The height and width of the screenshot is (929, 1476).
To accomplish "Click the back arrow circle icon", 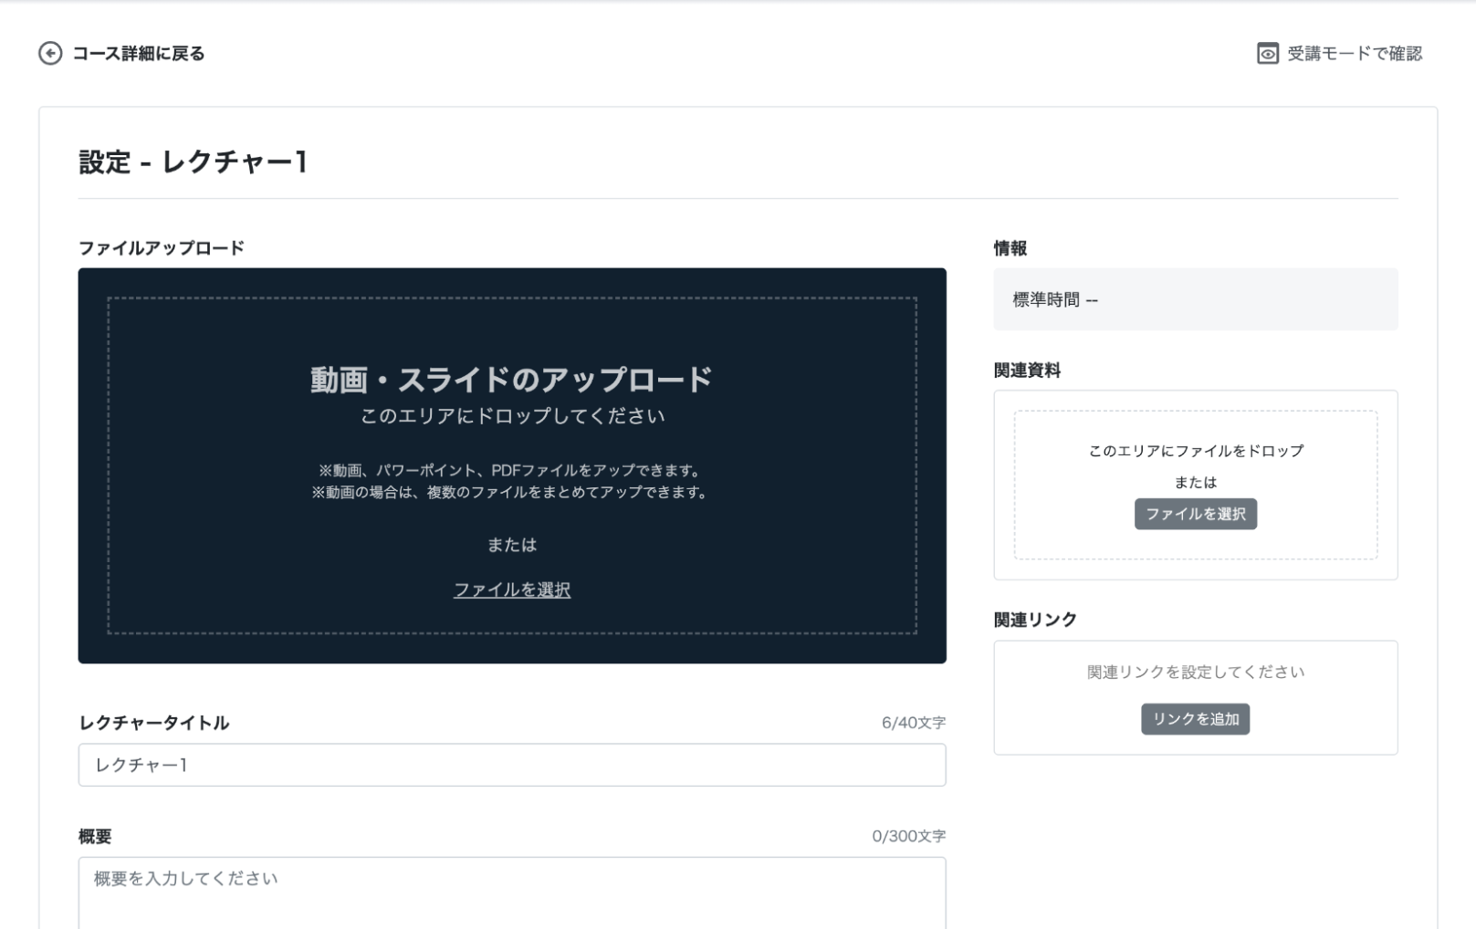I will pos(50,54).
